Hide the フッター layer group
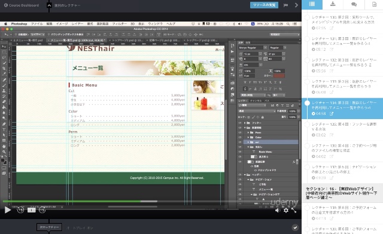383x234 pixels. pyautogui.click(x=240, y=123)
